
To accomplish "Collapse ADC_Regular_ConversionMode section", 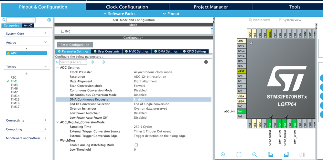I will pyautogui.click(x=57, y=122).
